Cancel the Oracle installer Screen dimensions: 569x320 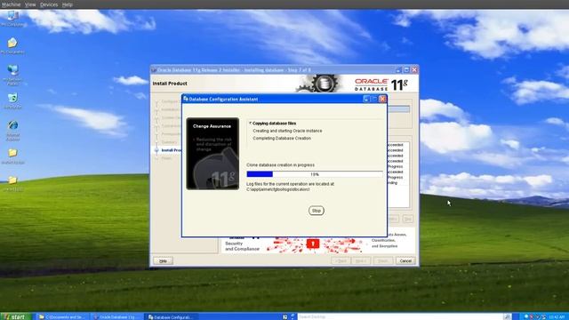click(x=405, y=260)
